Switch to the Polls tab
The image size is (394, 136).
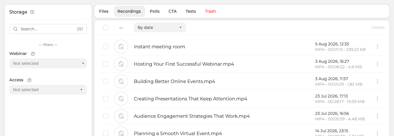tap(155, 11)
